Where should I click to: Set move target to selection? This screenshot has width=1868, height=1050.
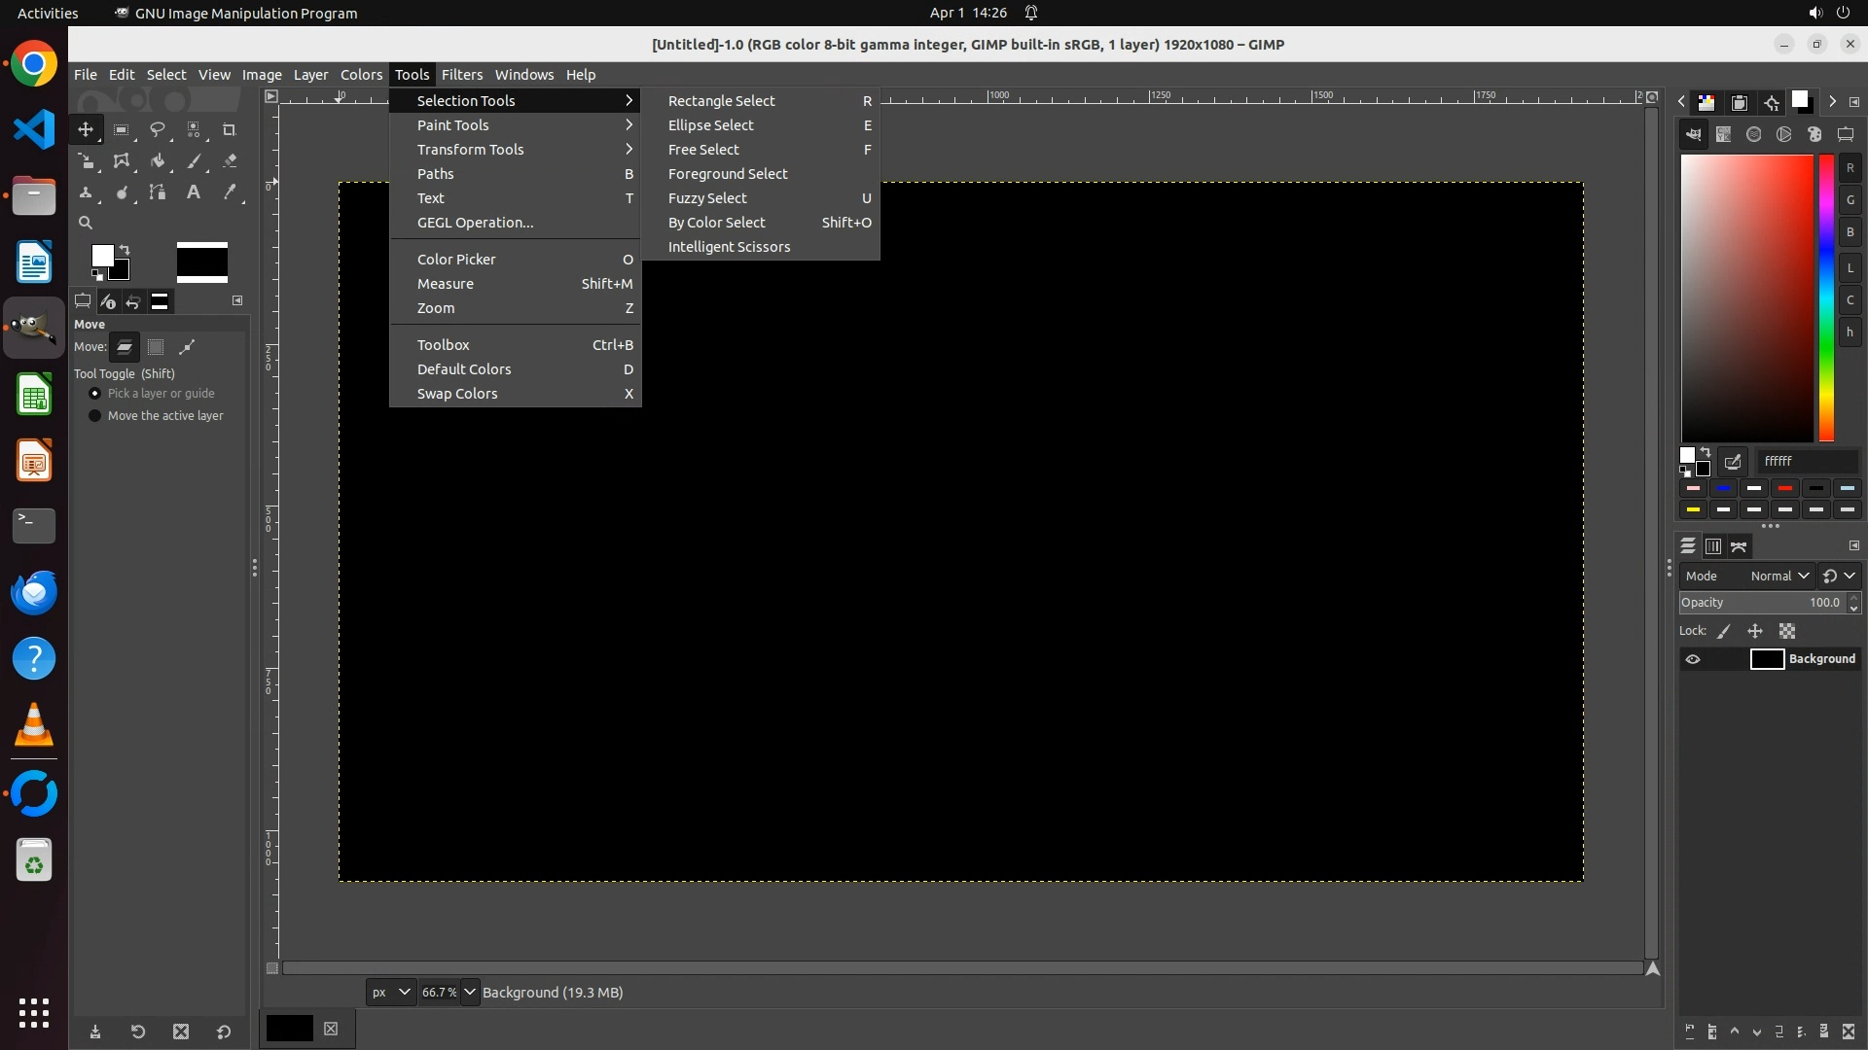tap(156, 347)
